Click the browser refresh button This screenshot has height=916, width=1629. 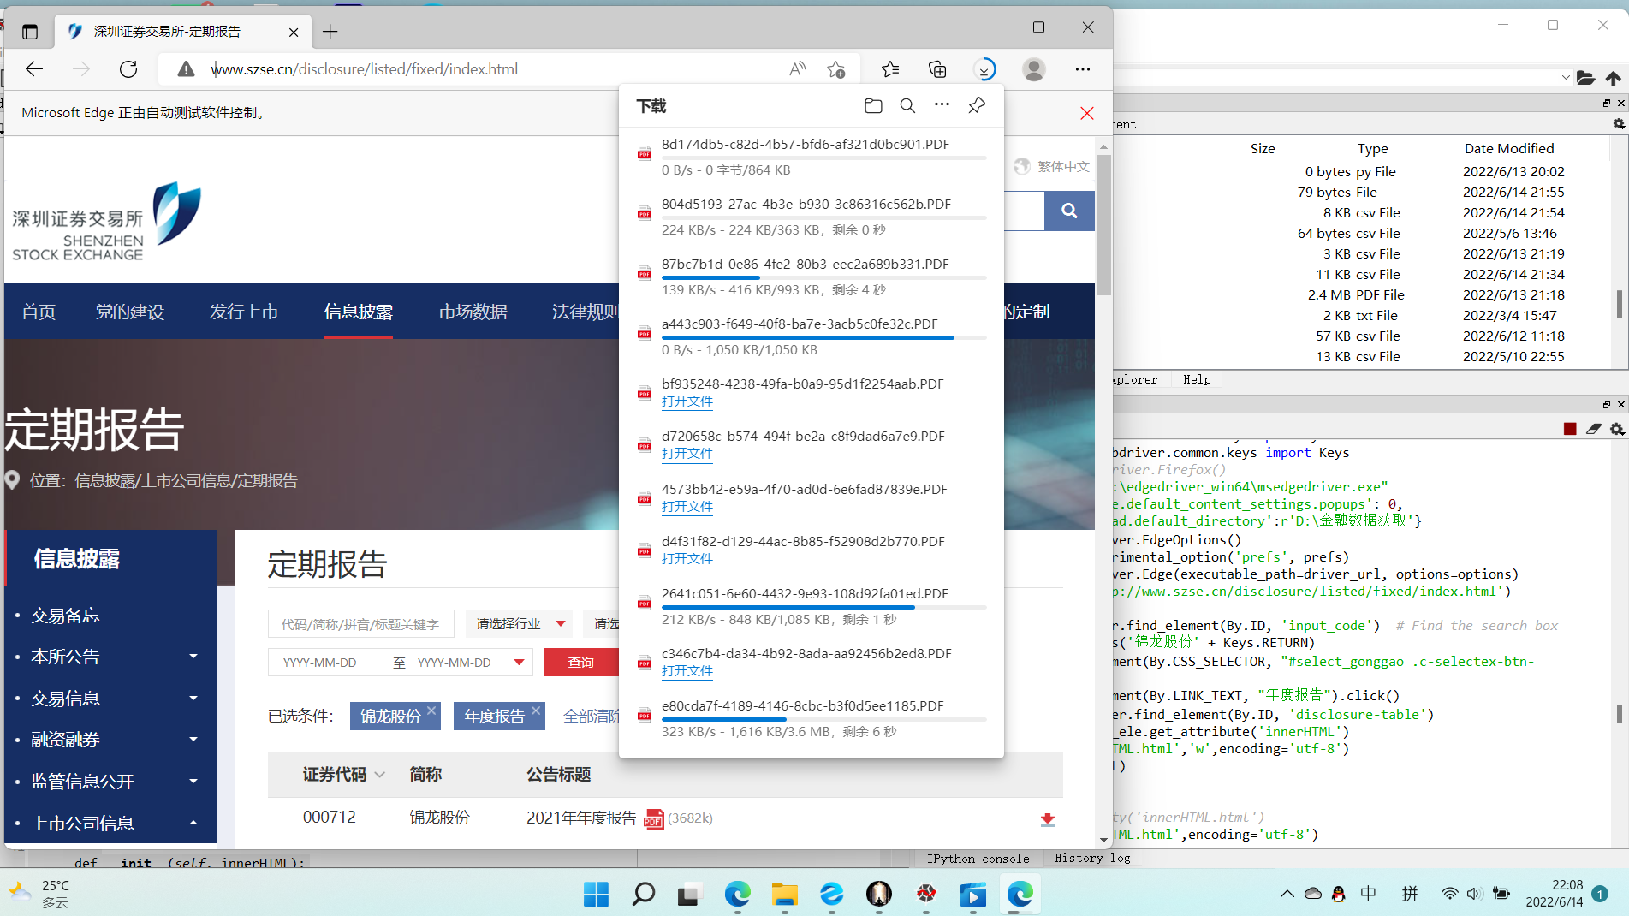pos(128,69)
